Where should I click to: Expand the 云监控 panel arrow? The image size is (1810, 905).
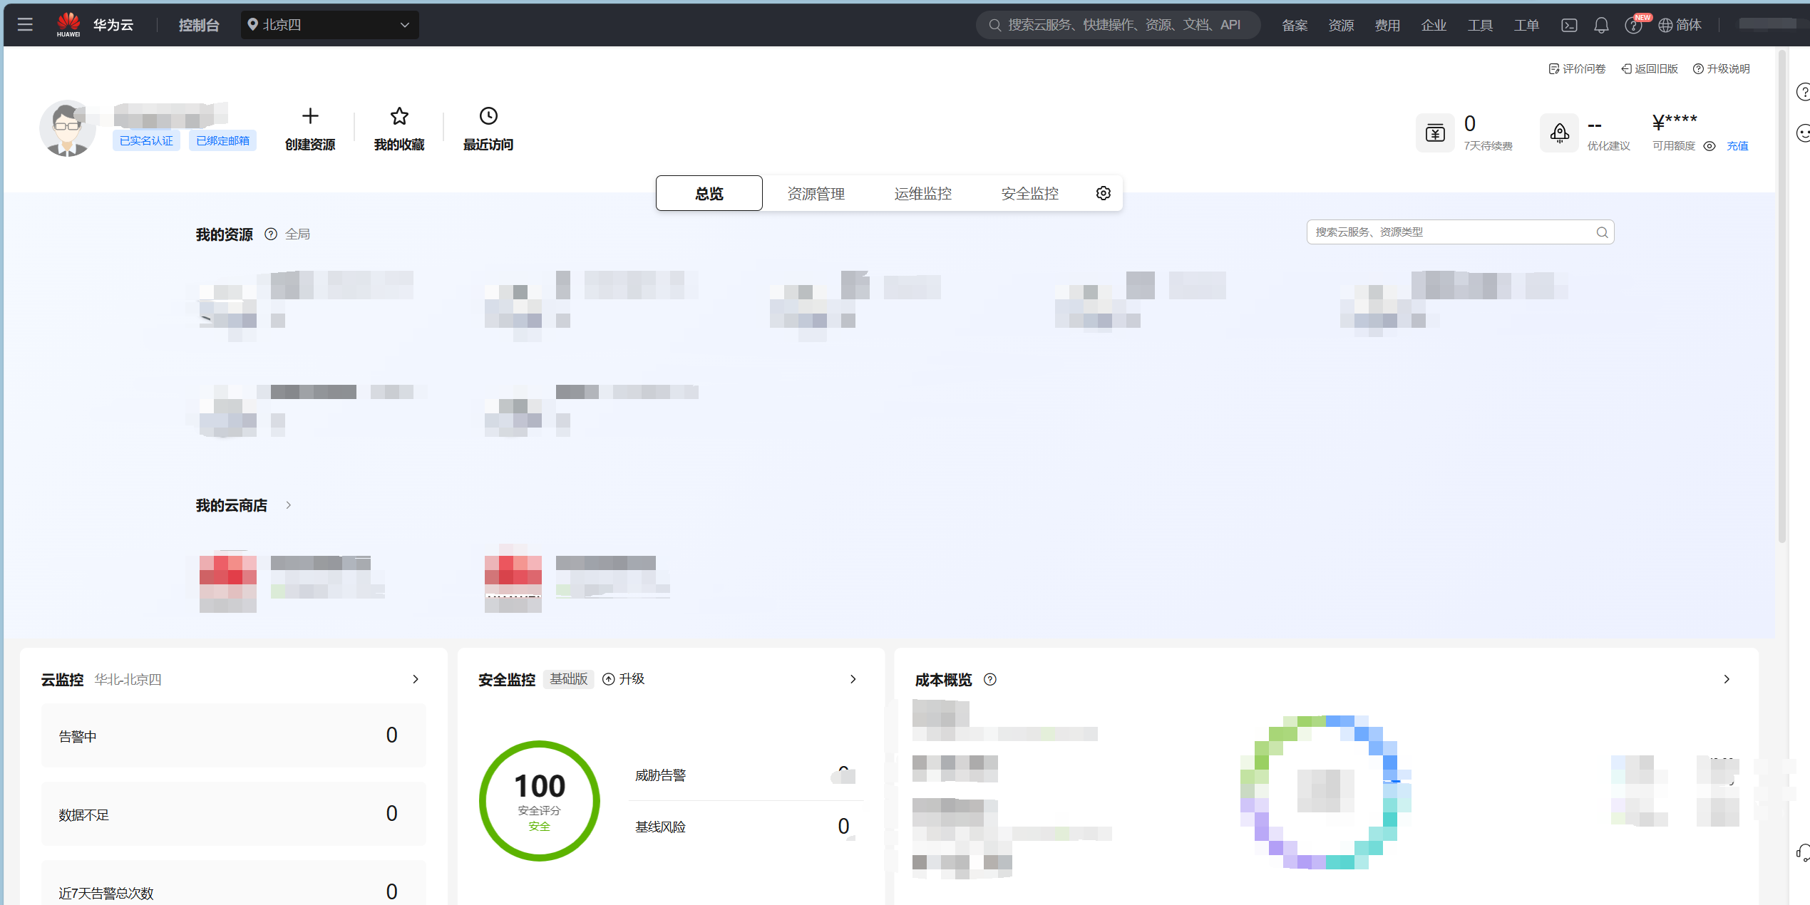pos(416,679)
